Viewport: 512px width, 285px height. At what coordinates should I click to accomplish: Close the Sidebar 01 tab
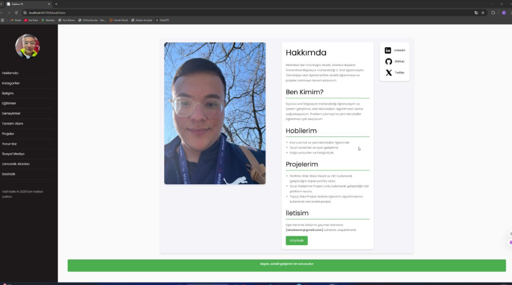point(49,4)
